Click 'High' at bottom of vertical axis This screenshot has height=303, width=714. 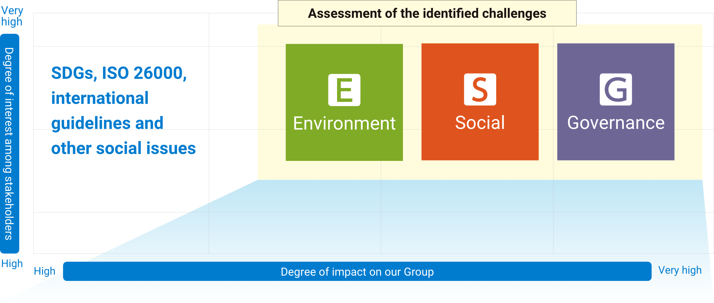pyautogui.click(x=12, y=263)
